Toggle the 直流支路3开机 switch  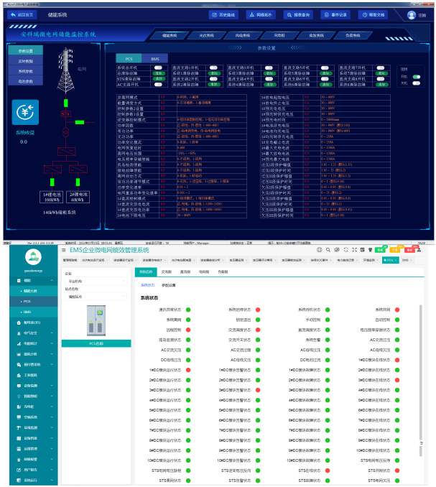(269, 68)
